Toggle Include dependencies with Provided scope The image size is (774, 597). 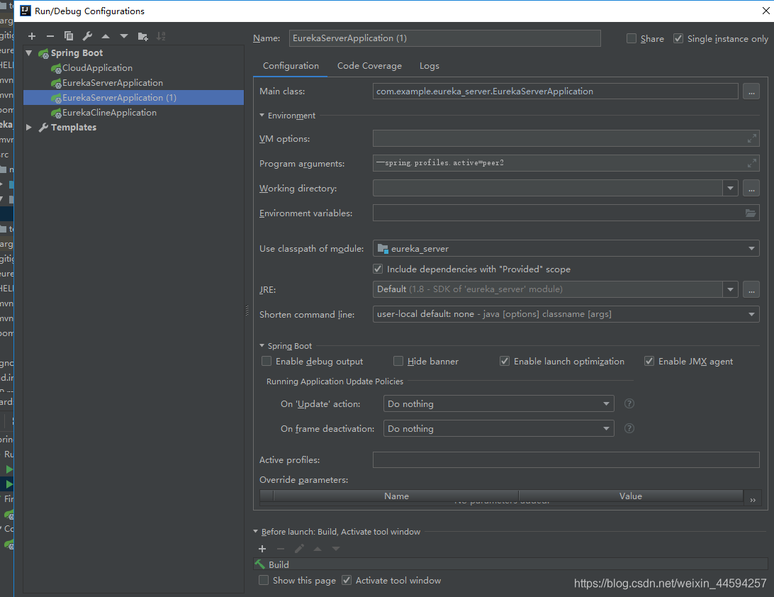coord(378,269)
